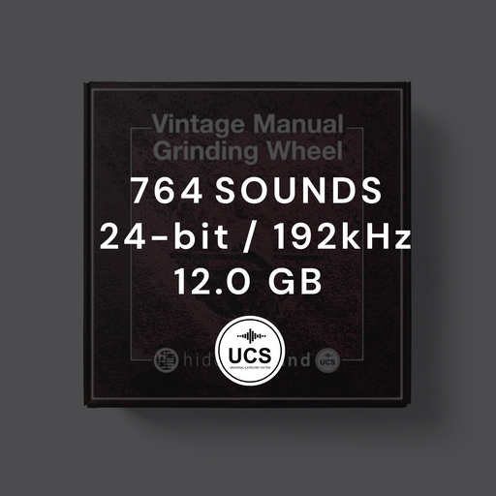Select the number 764
This screenshot has width=496, height=496.
(167, 191)
